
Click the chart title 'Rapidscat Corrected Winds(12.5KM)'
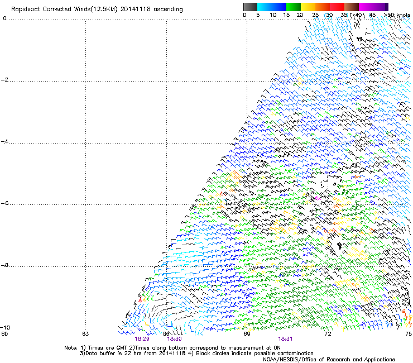coord(64,9)
